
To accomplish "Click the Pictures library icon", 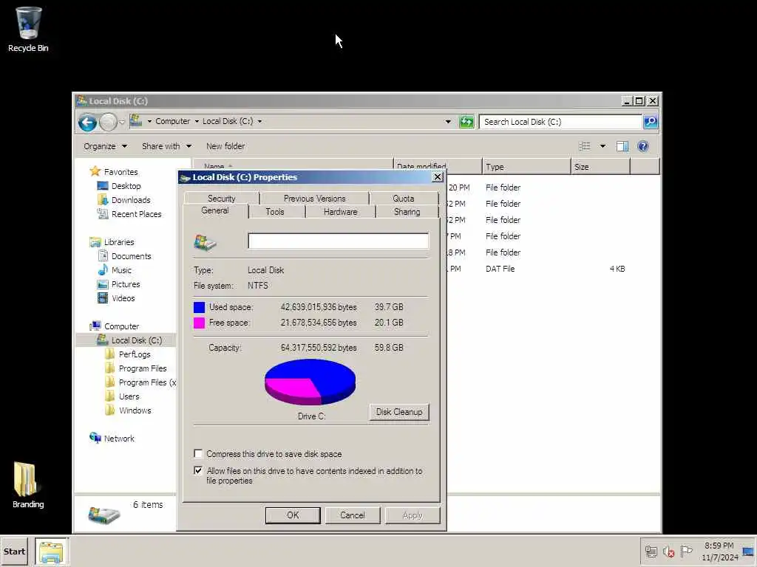I will click(x=103, y=284).
